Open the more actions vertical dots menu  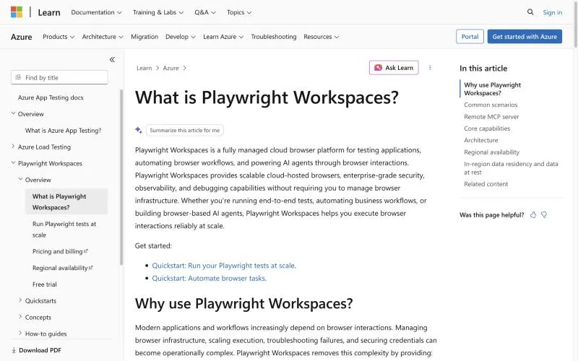[x=430, y=68]
